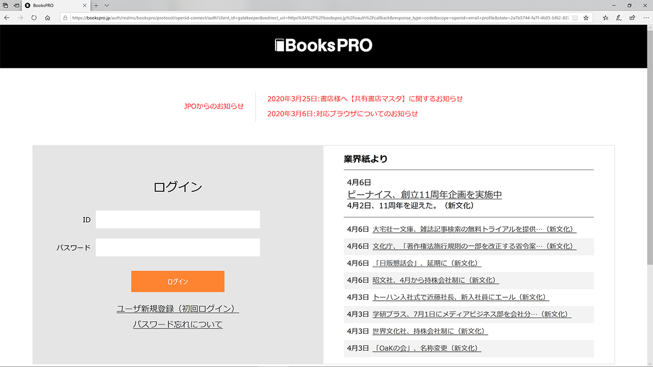Add notes with the pen icon
This screenshot has height=367, width=653.
tap(619, 17)
